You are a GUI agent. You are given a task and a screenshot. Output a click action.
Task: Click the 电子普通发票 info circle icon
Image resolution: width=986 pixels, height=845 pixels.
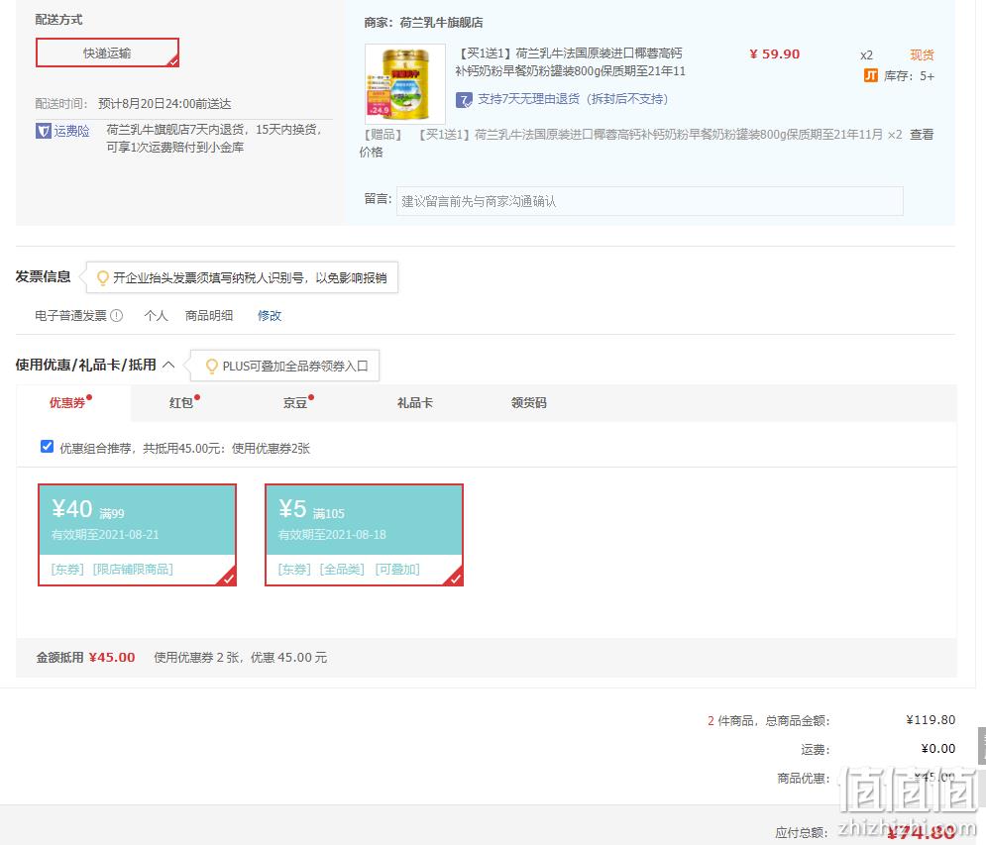pos(116,316)
